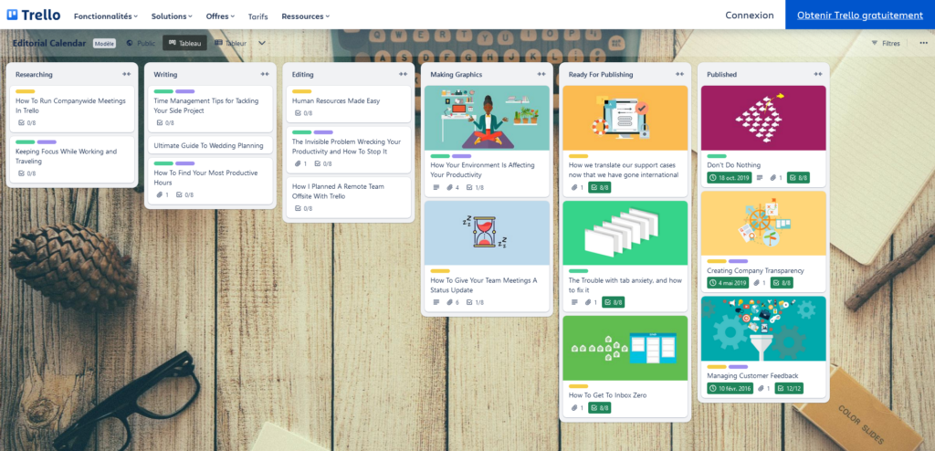935x451 pixels.
Task: Collapse the Ready For Publishing list
Action: (x=679, y=74)
